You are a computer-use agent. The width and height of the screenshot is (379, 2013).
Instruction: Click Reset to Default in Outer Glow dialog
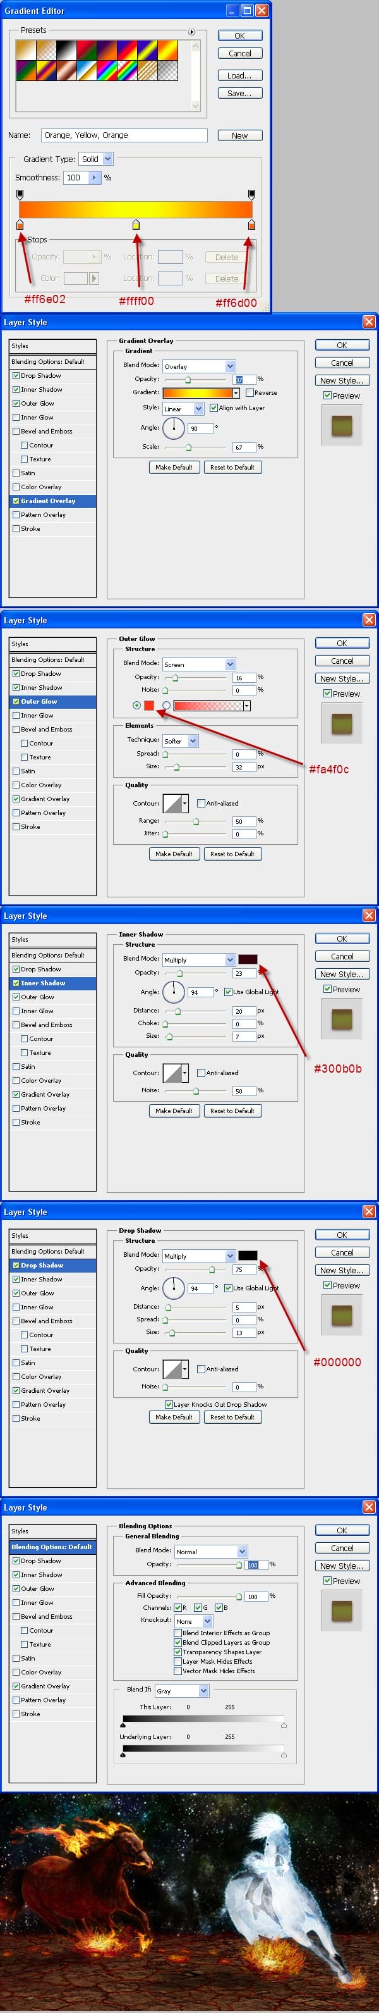click(x=232, y=853)
